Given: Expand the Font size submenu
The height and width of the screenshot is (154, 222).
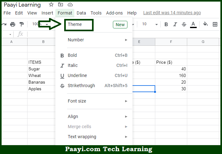Looking at the screenshot, I should click(x=94, y=101).
